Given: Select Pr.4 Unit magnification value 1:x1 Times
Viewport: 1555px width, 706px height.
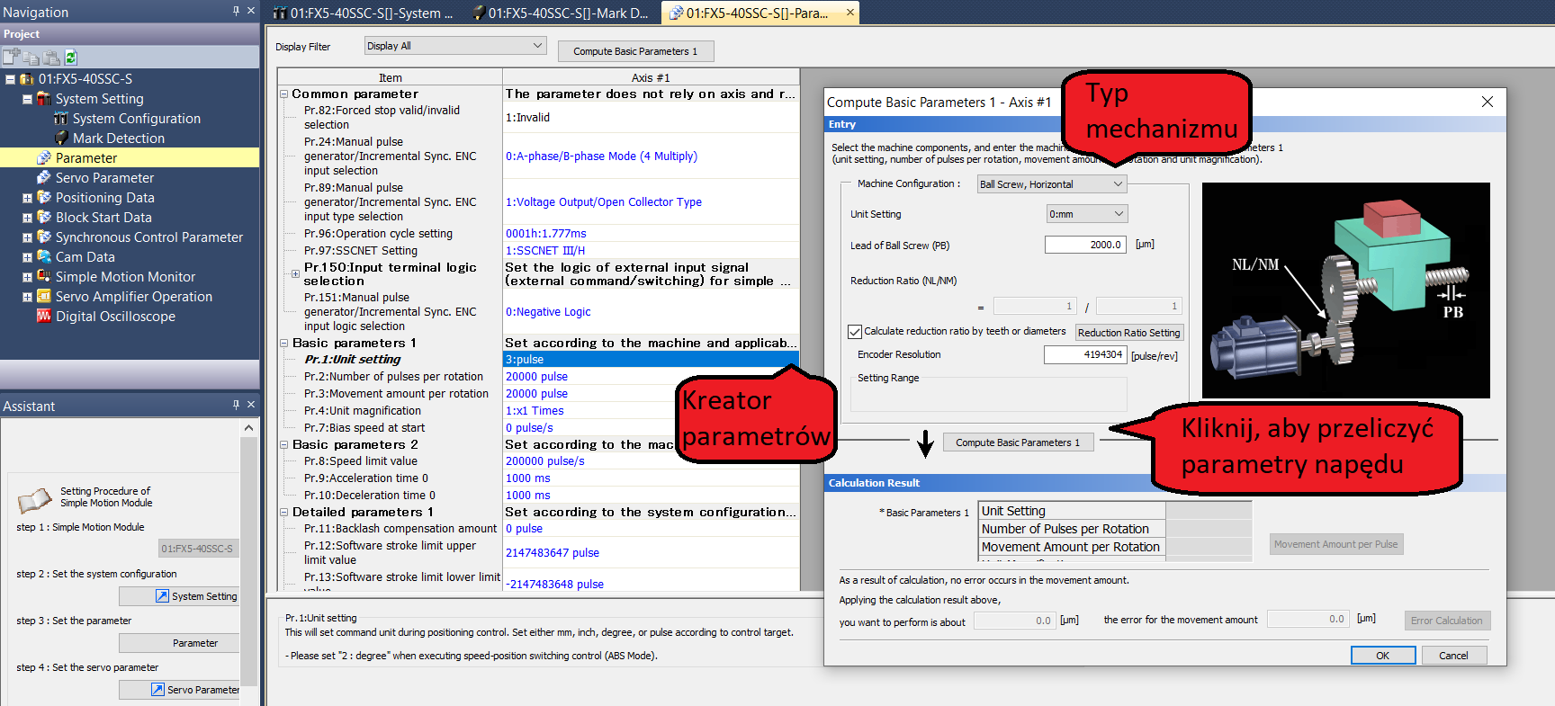Looking at the screenshot, I should [x=651, y=411].
